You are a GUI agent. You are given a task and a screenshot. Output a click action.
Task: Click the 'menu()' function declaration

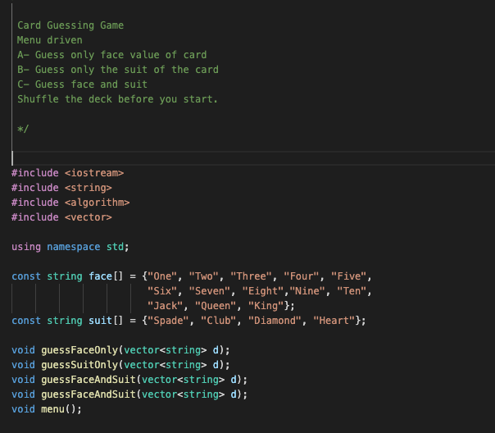(x=47, y=409)
